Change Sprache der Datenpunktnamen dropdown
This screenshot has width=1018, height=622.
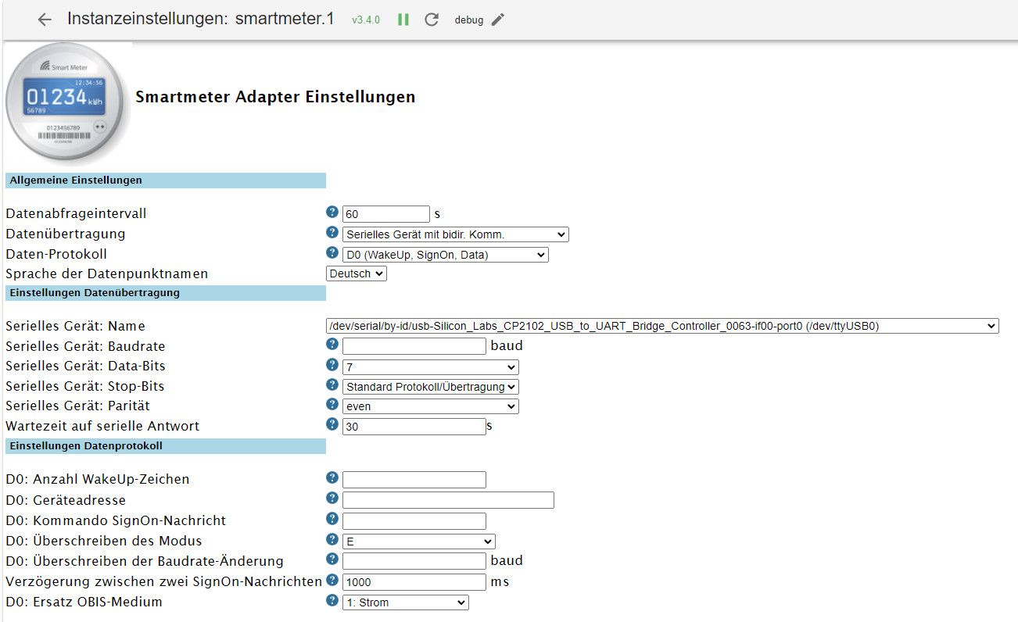tap(357, 273)
